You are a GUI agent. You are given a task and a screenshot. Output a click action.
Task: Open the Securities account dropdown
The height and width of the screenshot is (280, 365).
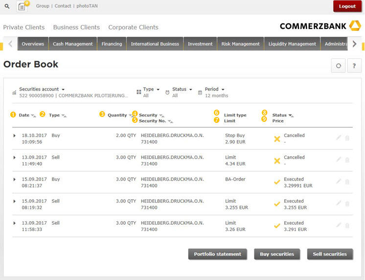pos(42,89)
